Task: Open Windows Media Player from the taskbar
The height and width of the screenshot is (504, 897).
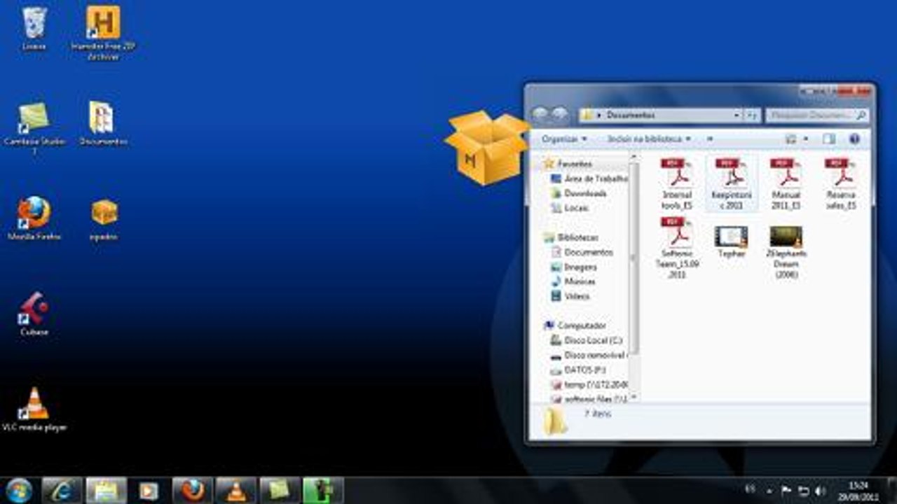Action: tap(149, 491)
